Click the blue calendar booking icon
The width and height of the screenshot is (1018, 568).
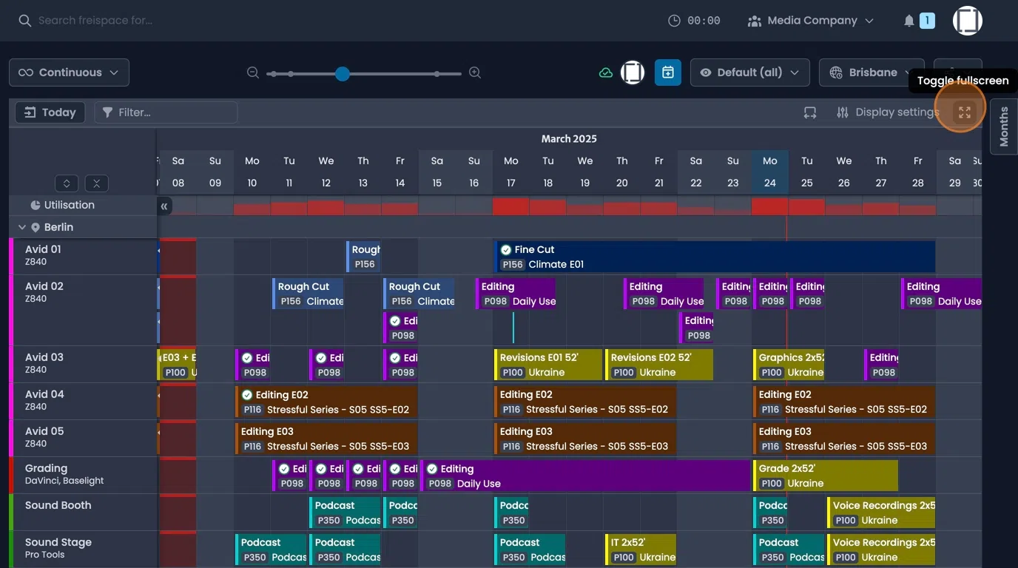[667, 72]
